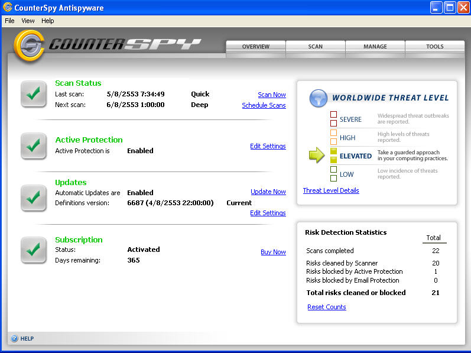
Task: Click the Updates heading
Action: tap(70, 183)
